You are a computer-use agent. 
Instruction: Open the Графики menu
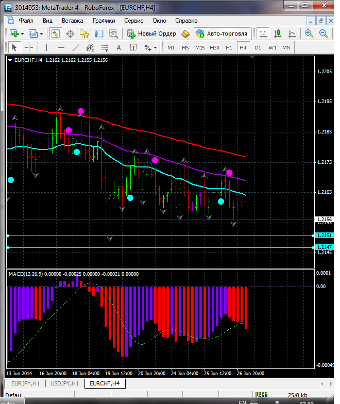104,21
